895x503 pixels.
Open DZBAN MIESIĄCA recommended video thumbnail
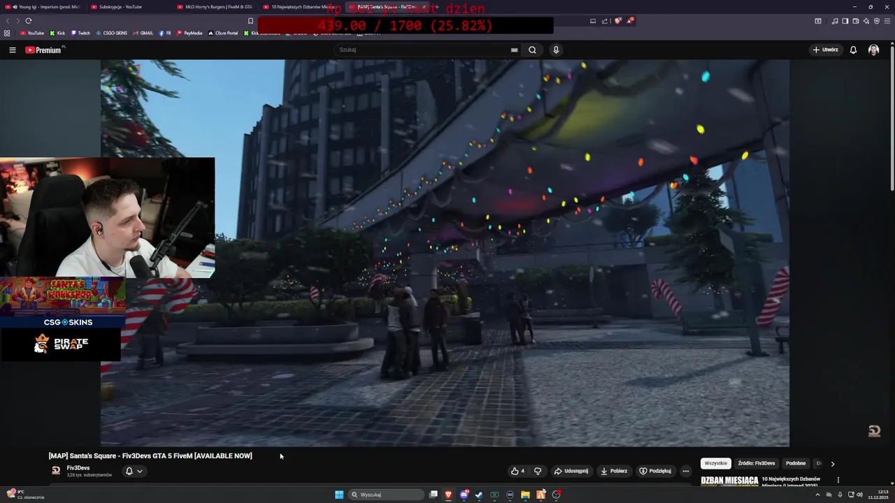[x=730, y=481]
